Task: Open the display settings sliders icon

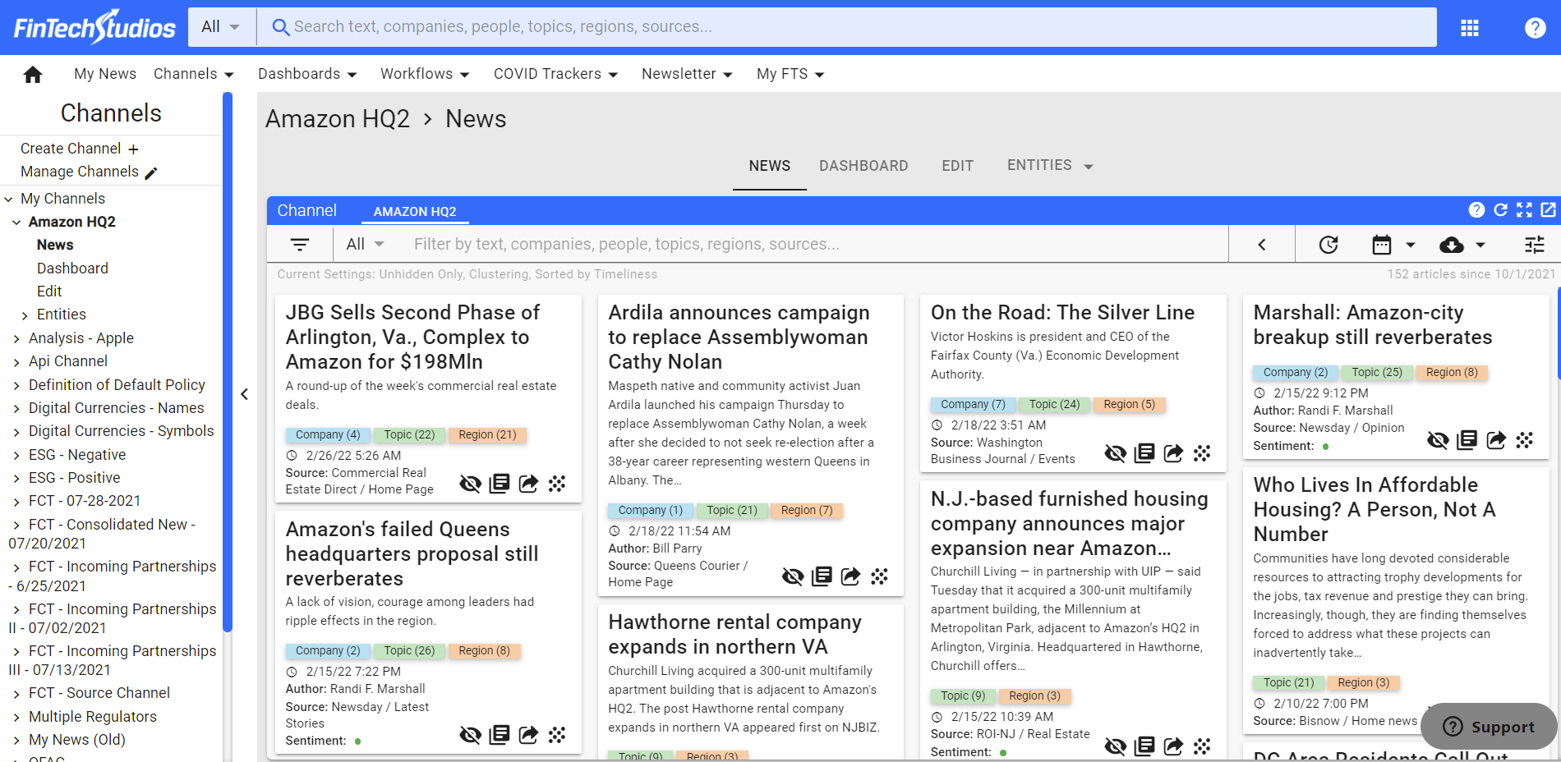Action: [1535, 245]
